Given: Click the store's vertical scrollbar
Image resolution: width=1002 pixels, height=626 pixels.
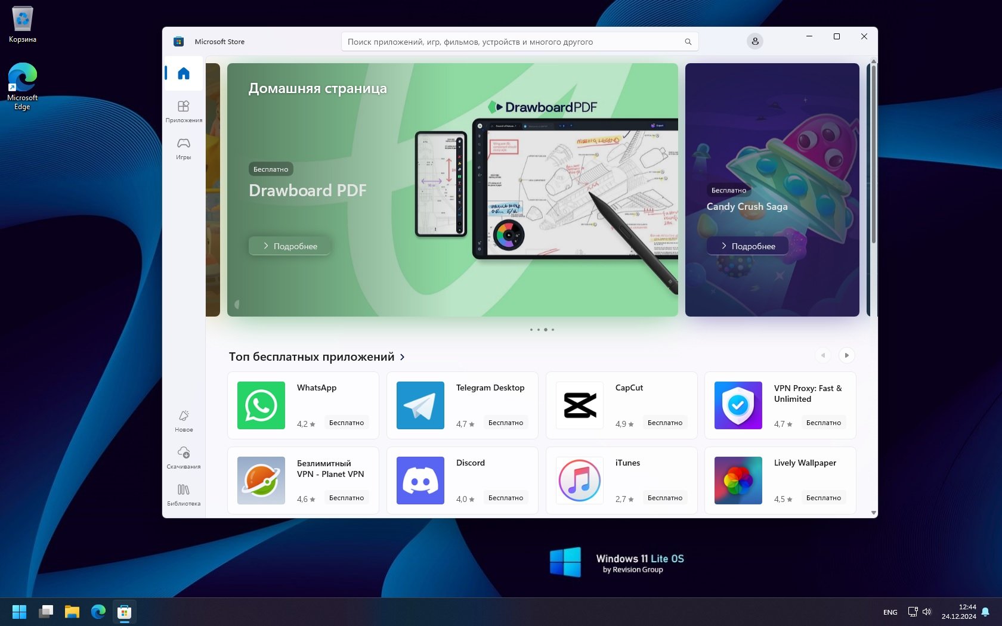Looking at the screenshot, I should tap(874, 154).
